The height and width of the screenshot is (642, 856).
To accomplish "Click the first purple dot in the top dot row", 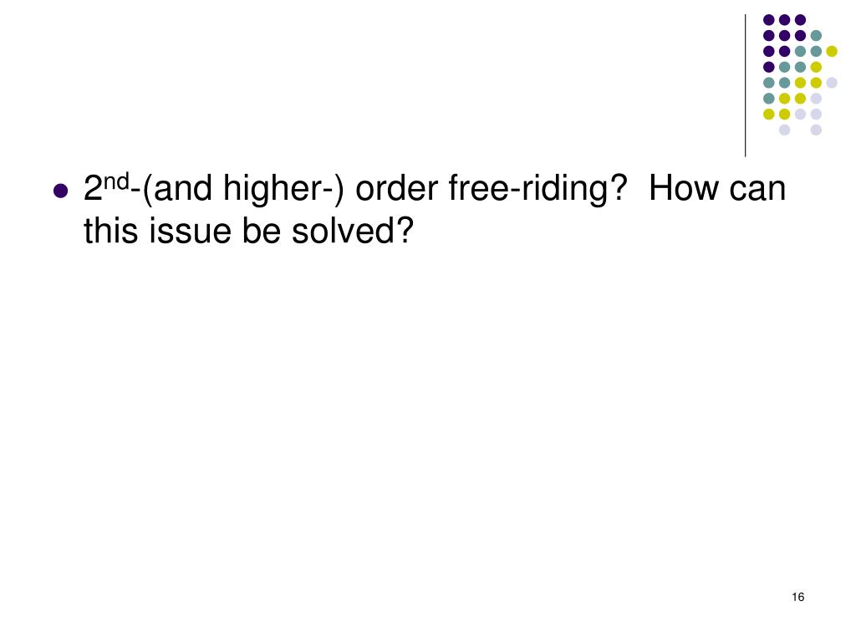I will 769,20.
